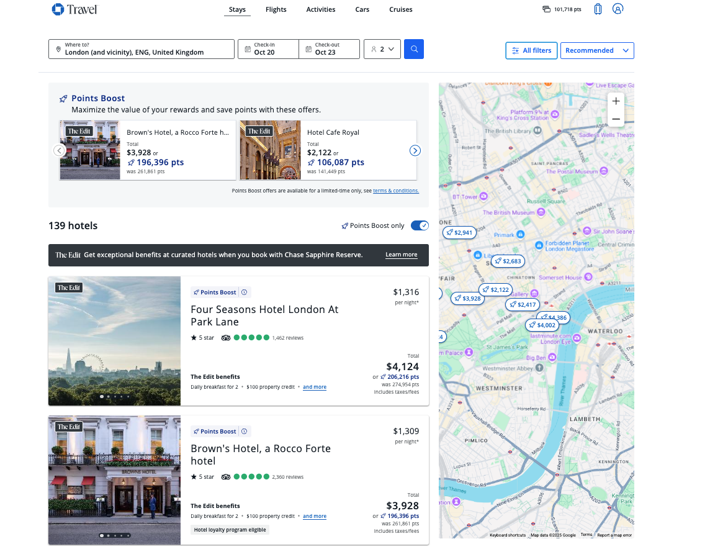Click the Big Ben map marker

[x=552, y=357]
